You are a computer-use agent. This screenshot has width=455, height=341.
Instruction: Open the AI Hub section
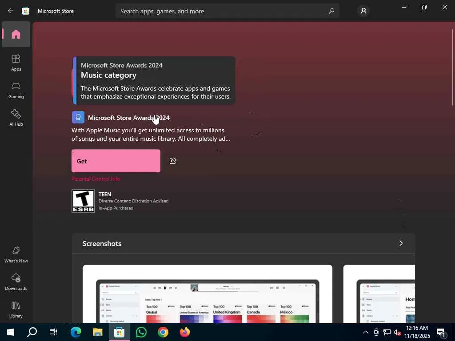[x=16, y=118]
